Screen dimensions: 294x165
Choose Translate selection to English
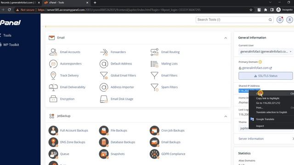point(271,112)
